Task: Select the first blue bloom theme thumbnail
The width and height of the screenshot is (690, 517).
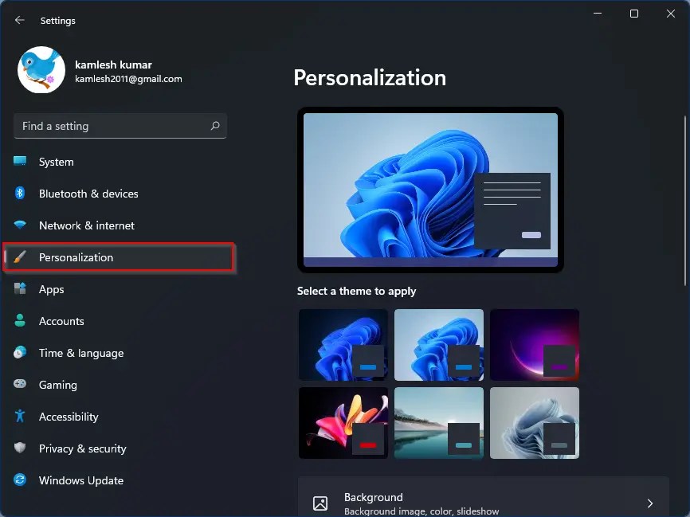Action: tap(343, 343)
